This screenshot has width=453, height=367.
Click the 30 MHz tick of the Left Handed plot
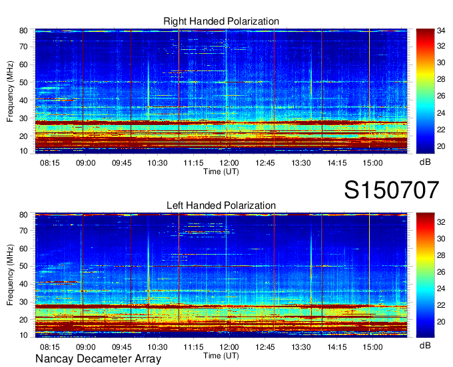(23, 302)
